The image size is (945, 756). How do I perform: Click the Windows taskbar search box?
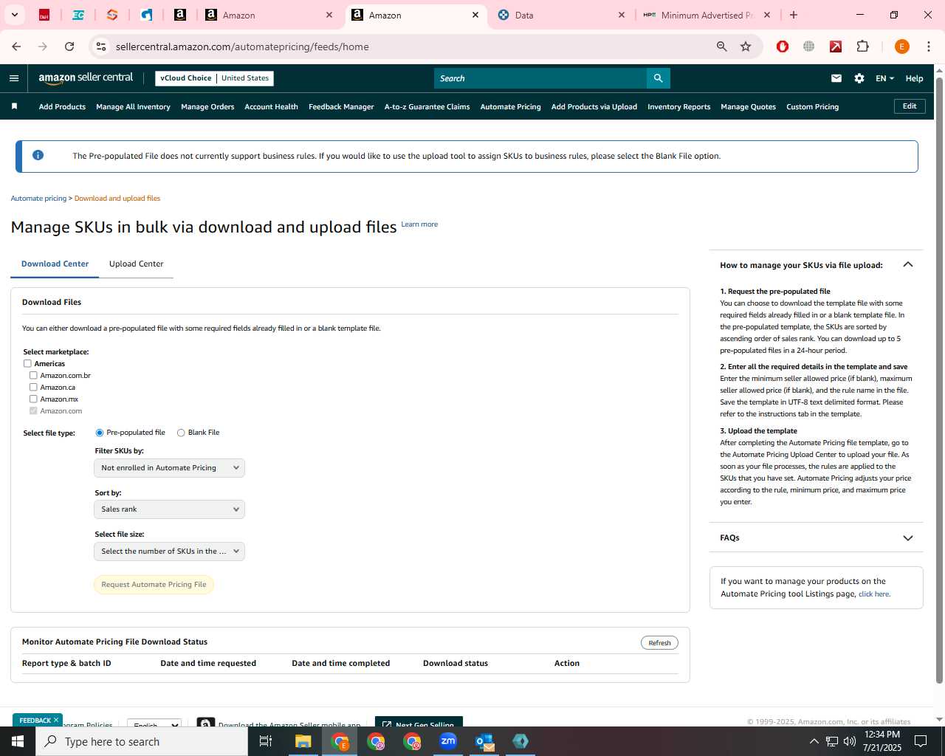click(142, 741)
